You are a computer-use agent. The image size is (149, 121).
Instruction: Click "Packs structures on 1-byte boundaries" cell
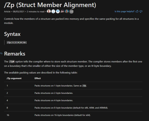pos(60,86)
